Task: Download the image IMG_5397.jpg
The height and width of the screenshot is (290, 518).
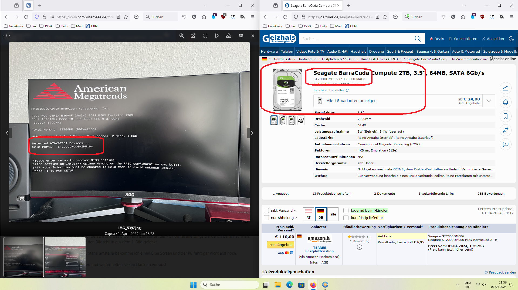Action: 229,36
